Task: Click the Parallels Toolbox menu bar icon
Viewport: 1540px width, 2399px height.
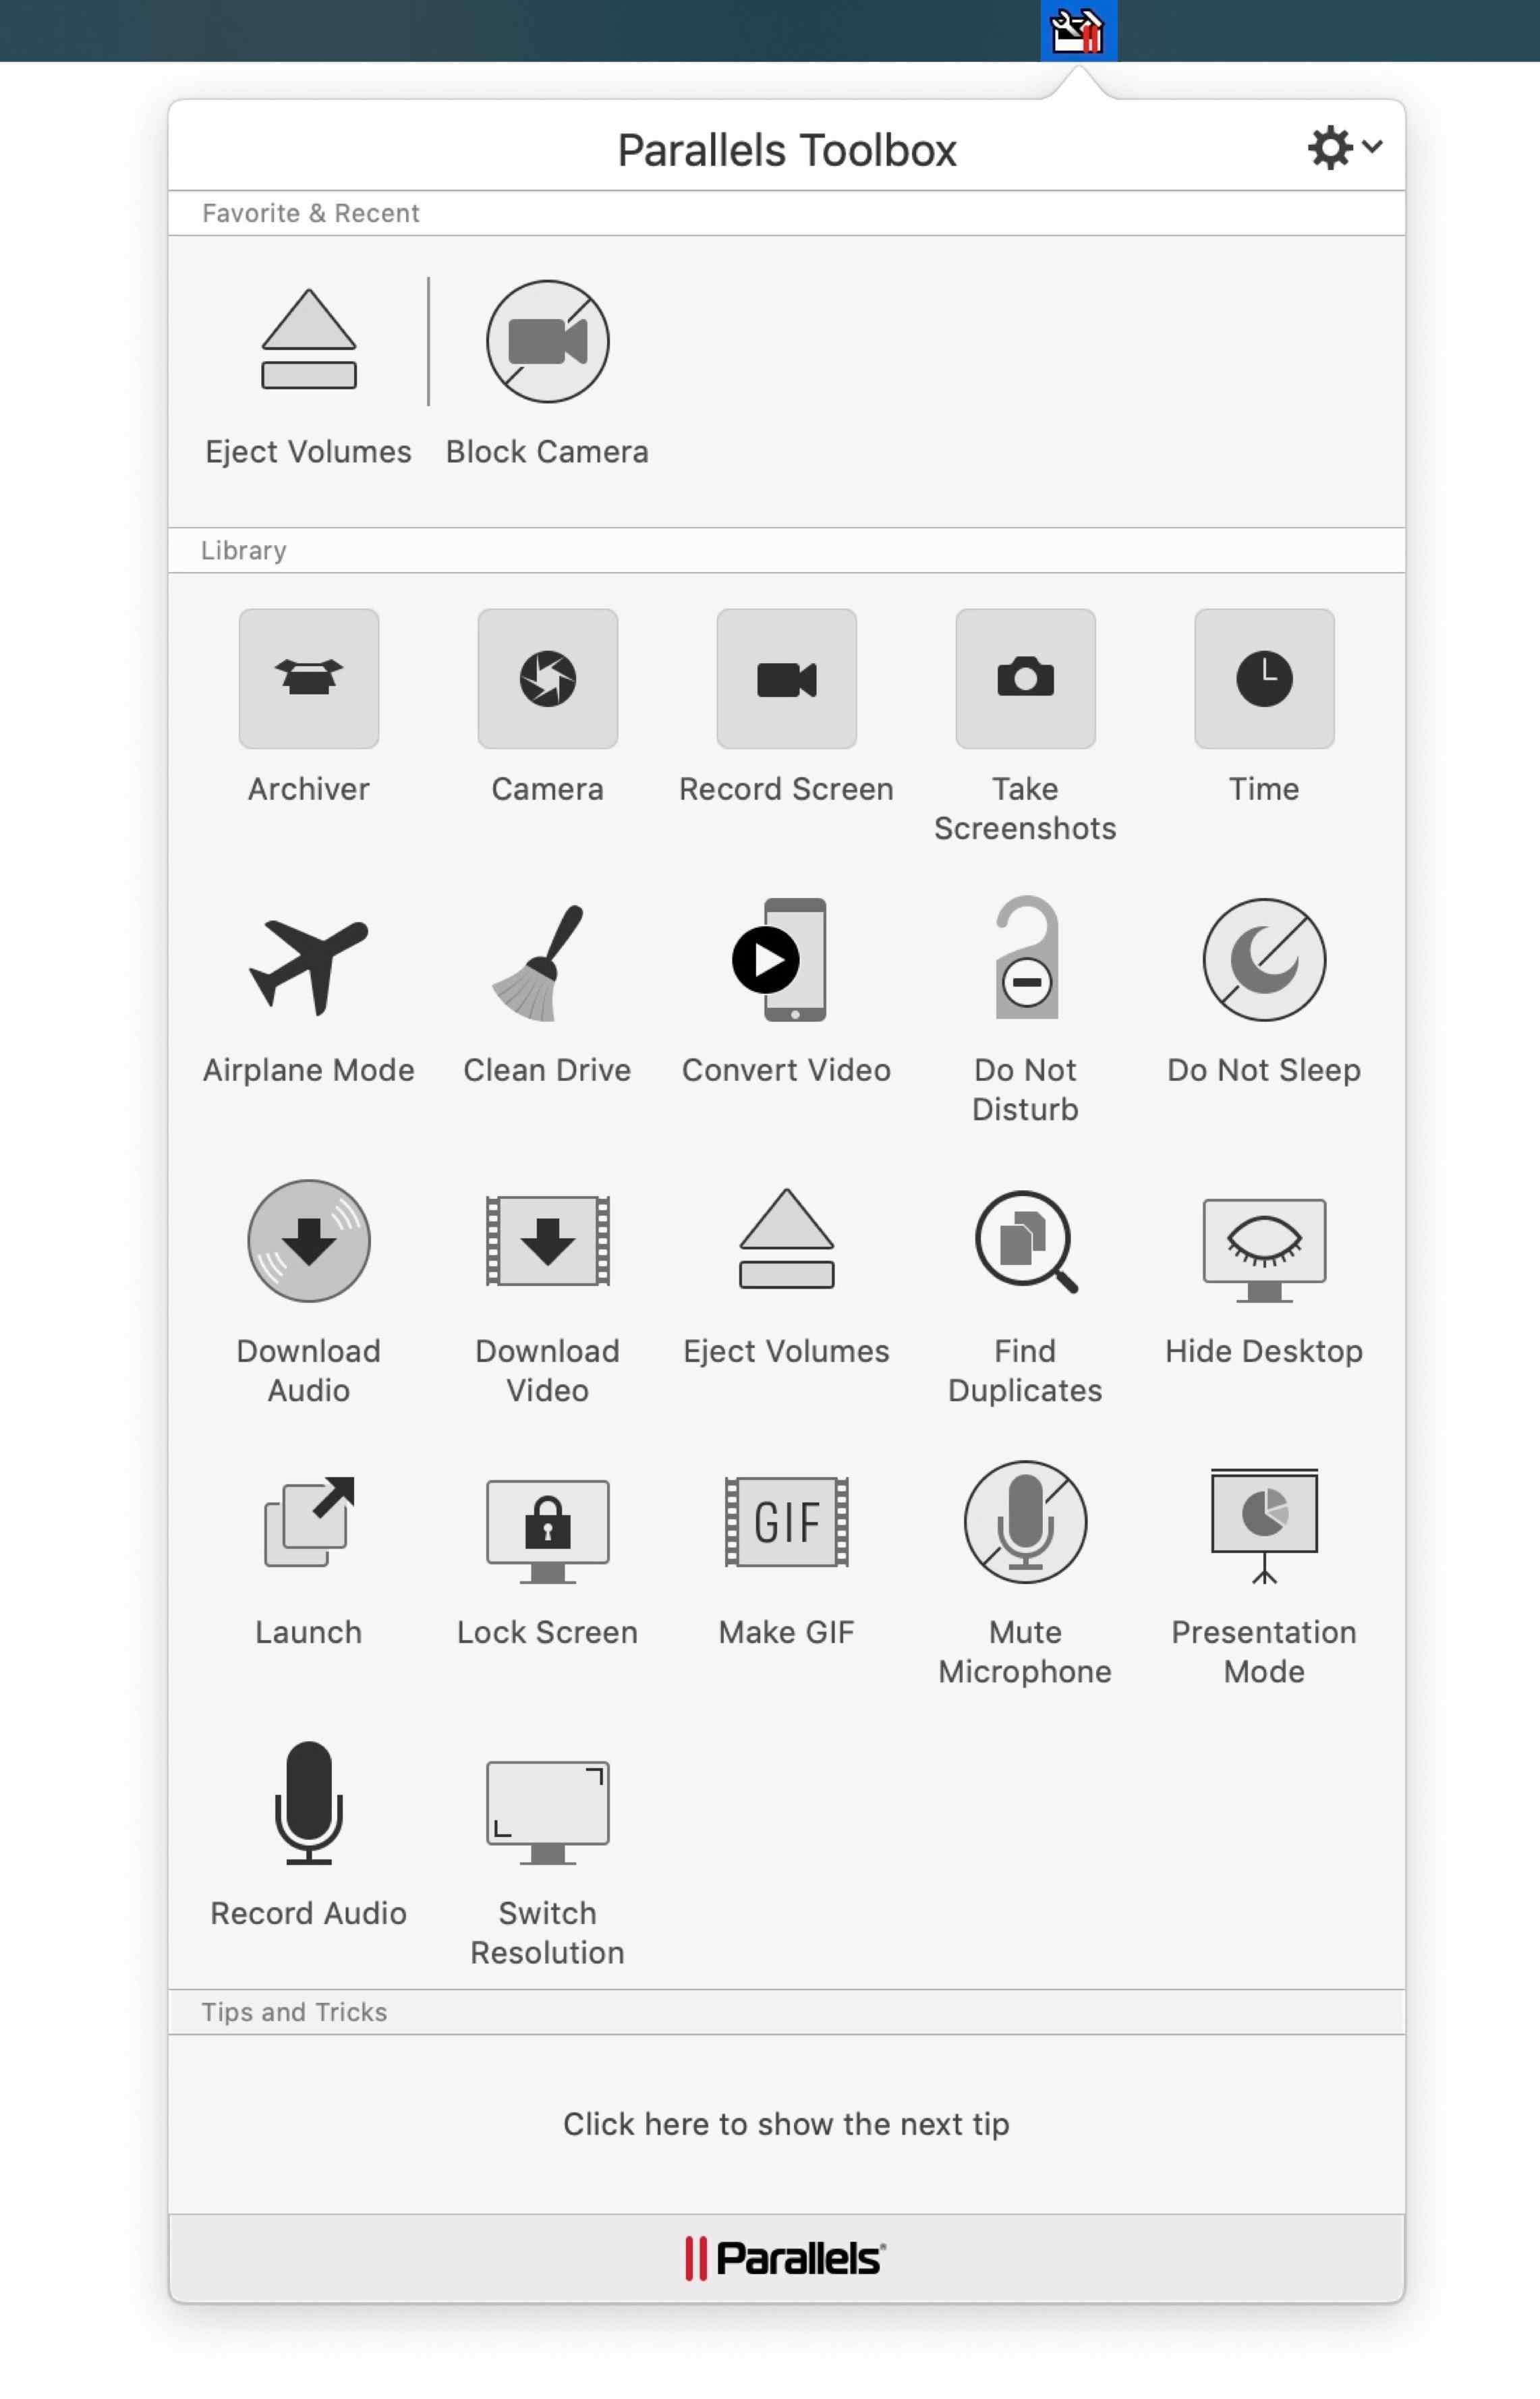Action: click(x=1078, y=30)
